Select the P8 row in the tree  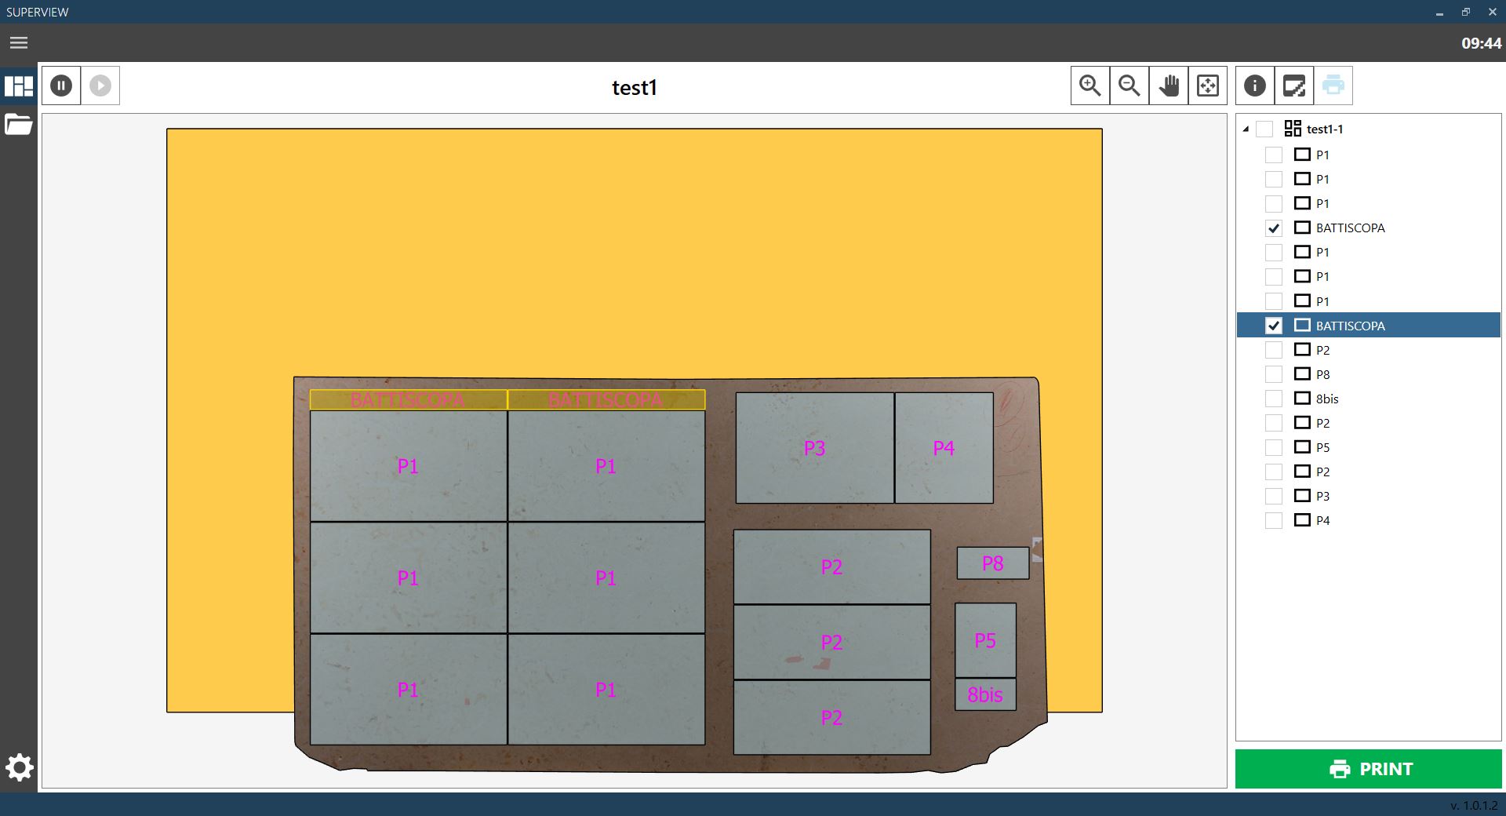(x=1368, y=374)
